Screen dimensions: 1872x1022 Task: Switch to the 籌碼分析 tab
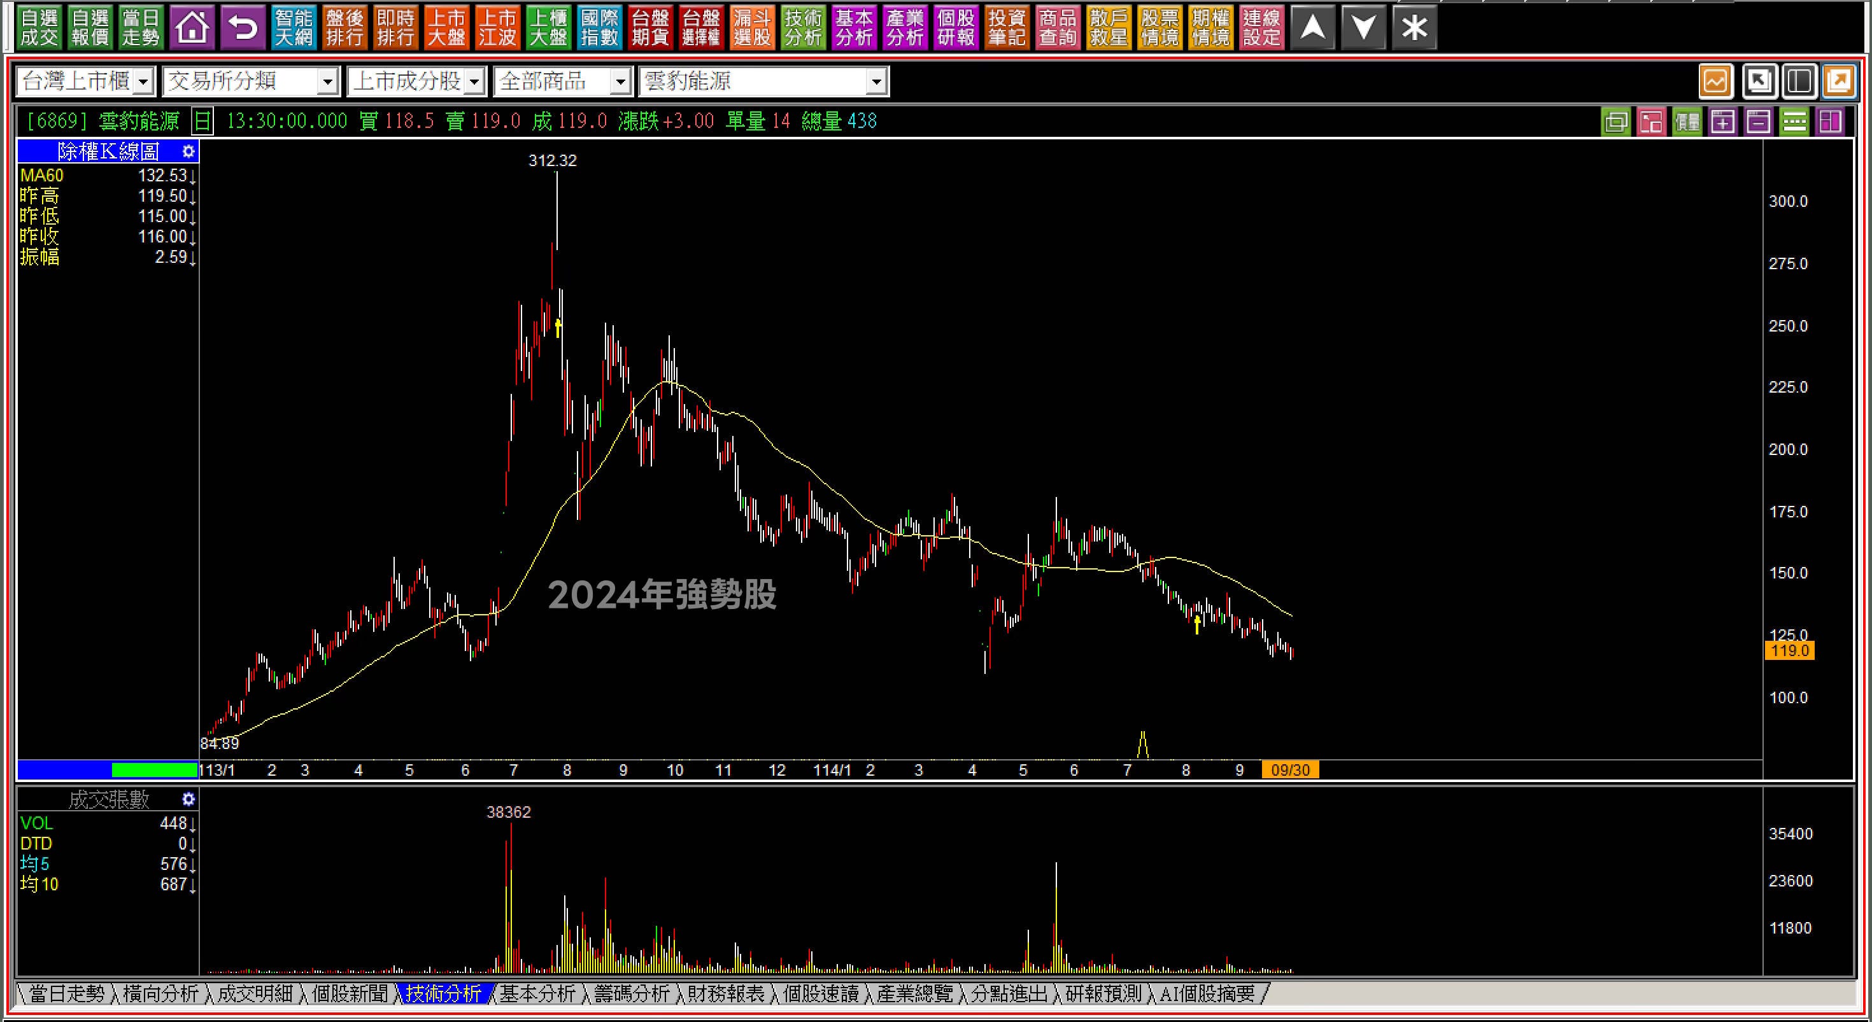631,993
